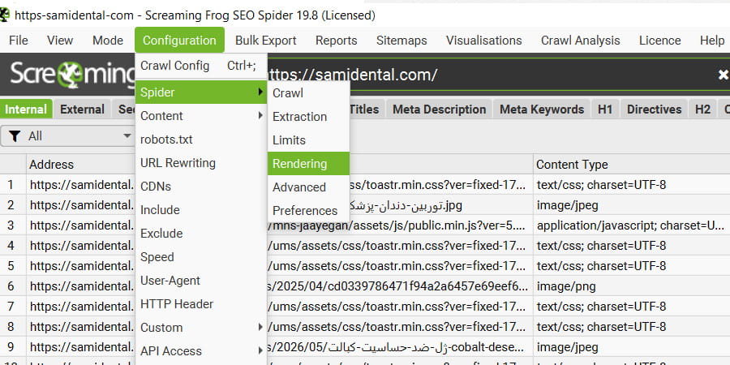Switch to the External tab

83,109
